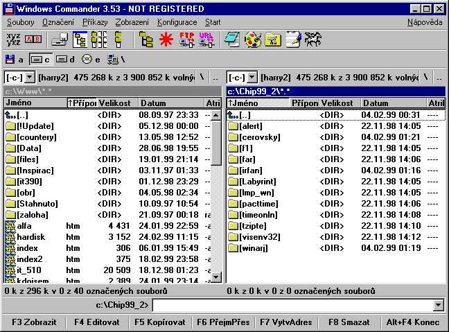The height and width of the screenshot is (332, 449).
Task: Select the index2 htm file
Action: [x=108, y=259]
